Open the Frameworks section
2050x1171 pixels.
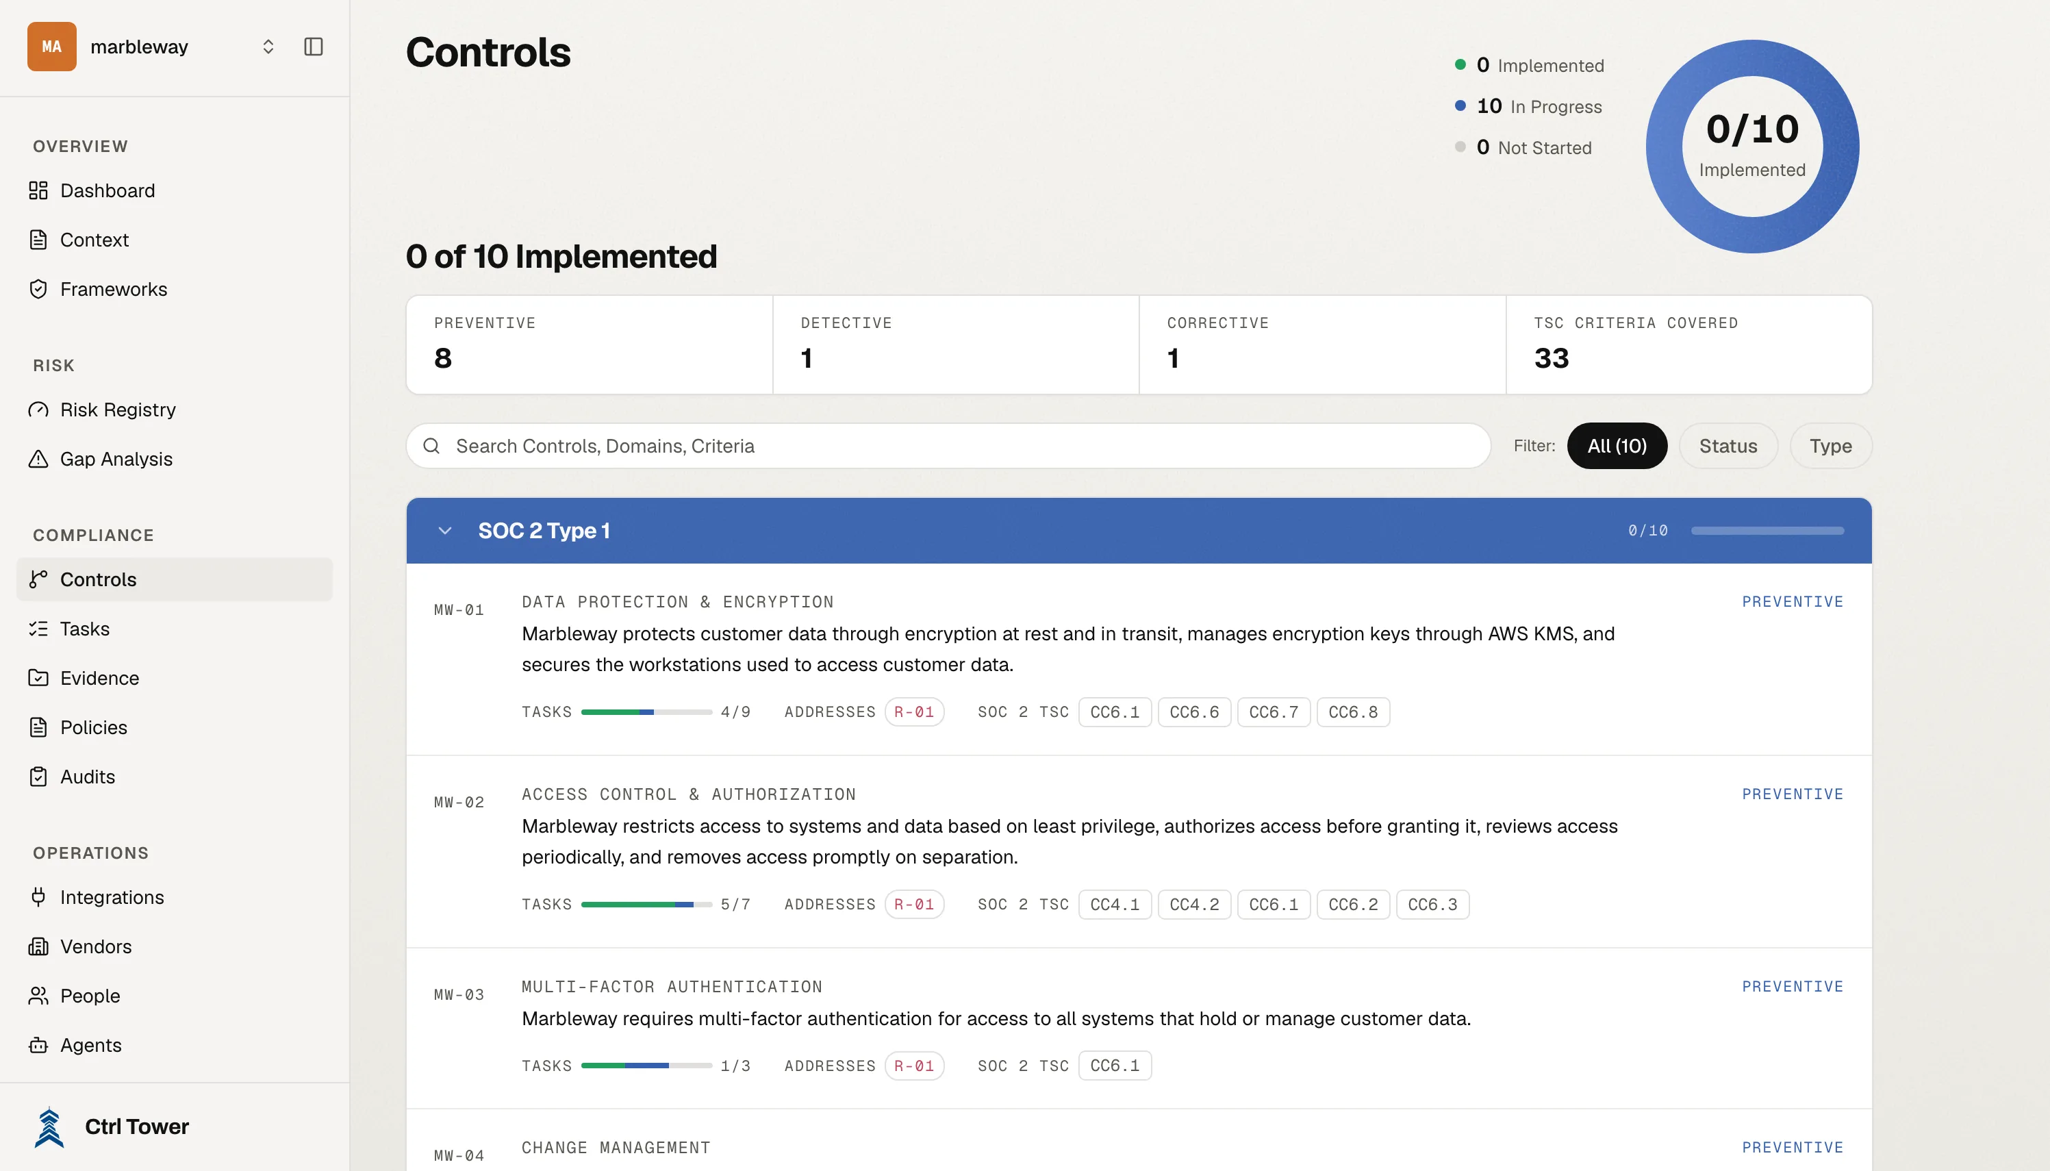point(175,289)
